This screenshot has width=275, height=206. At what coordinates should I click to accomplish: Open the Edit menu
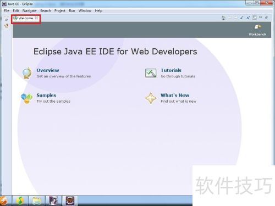[x=16, y=10]
